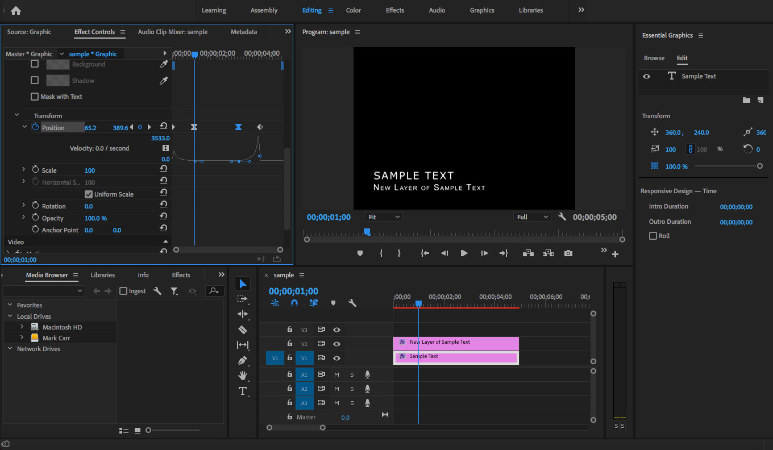Hide the V2 track output
773x450 pixels.
[337, 343]
